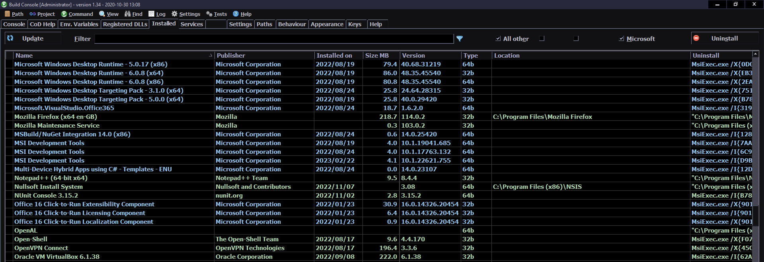Click the Uninstall button with red icon
The image size is (764, 262).
pos(725,38)
